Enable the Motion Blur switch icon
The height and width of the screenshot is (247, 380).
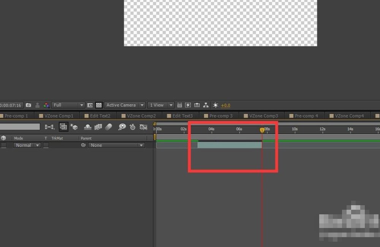tap(109, 127)
